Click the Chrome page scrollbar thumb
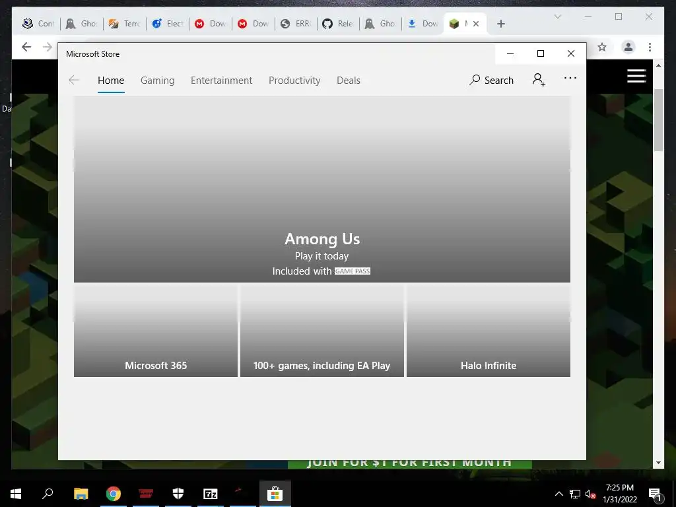 pos(658,120)
